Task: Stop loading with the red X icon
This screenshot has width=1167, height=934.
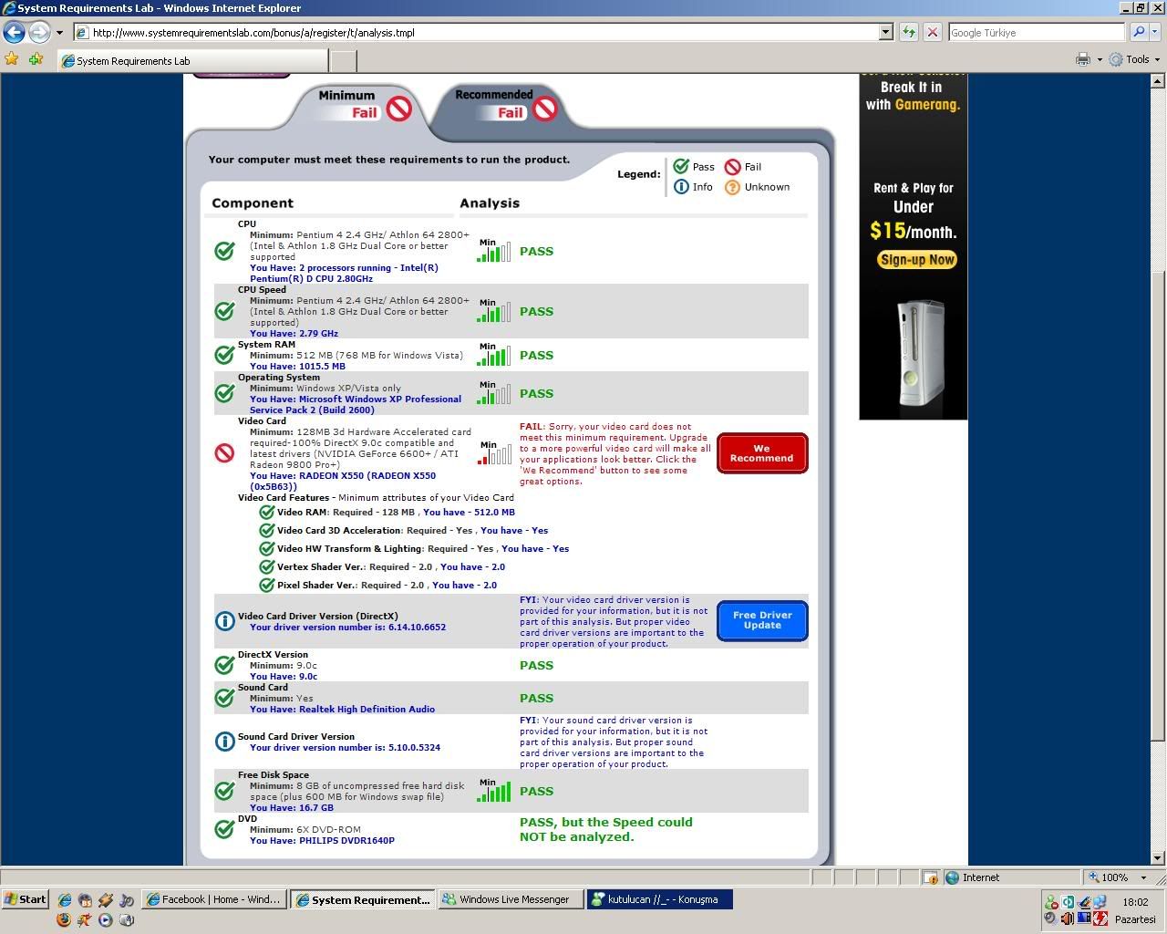Action: tap(933, 32)
